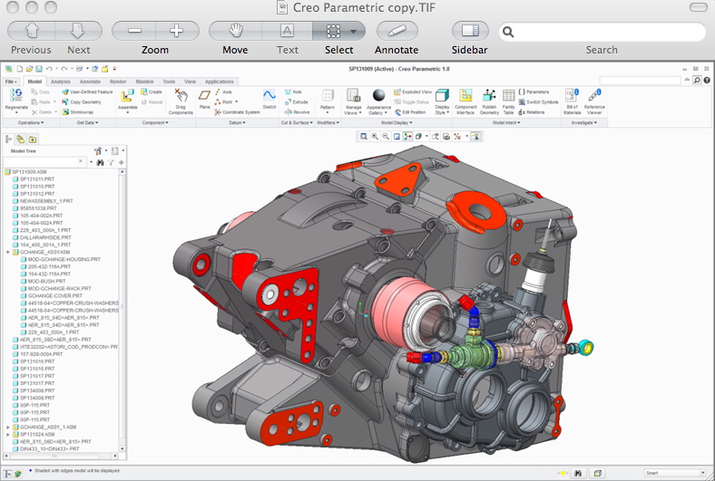Click the Reference Viewer icon
The height and width of the screenshot is (481, 715).
pos(594,95)
